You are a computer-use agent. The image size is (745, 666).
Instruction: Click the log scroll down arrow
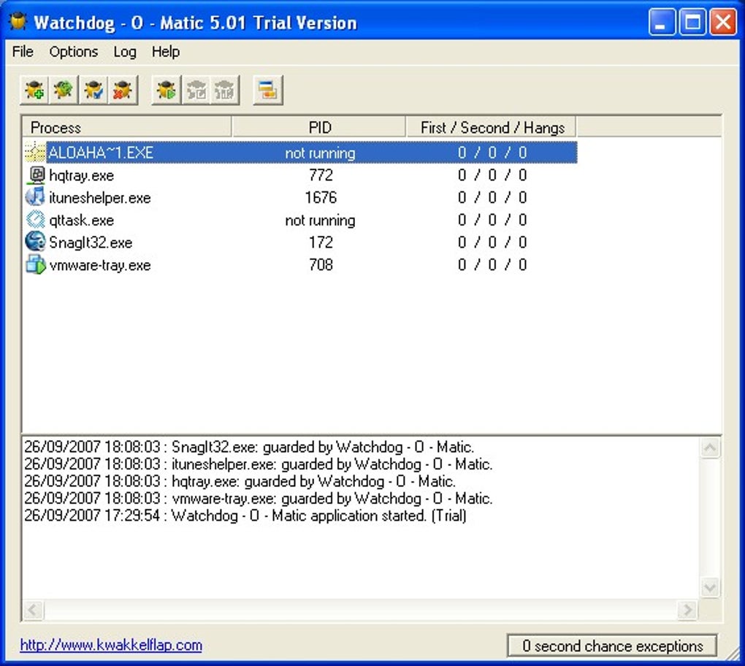(x=710, y=588)
